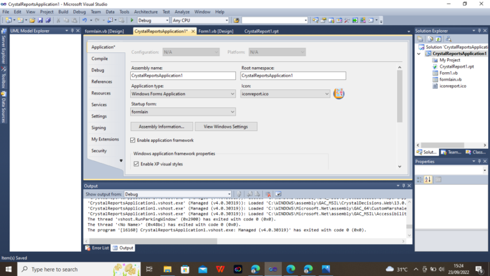Open the Architecture menu

[145, 12]
